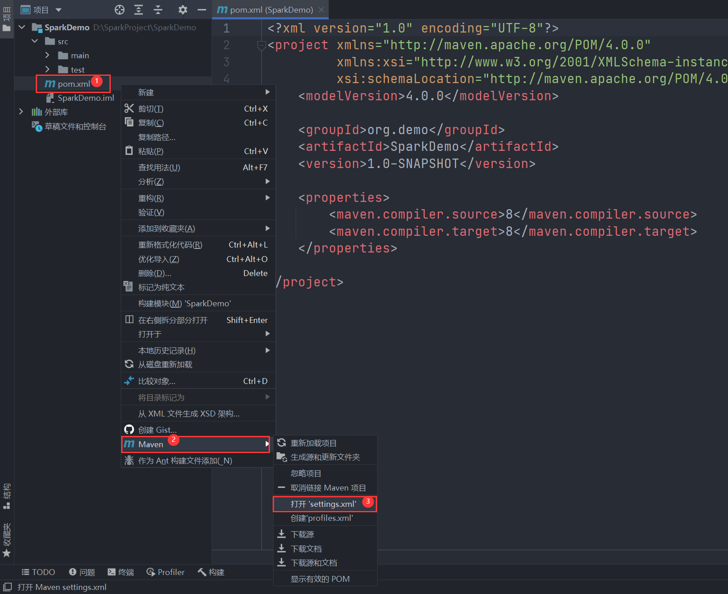Open the 问题 tool window
The height and width of the screenshot is (594, 728).
coord(82,572)
